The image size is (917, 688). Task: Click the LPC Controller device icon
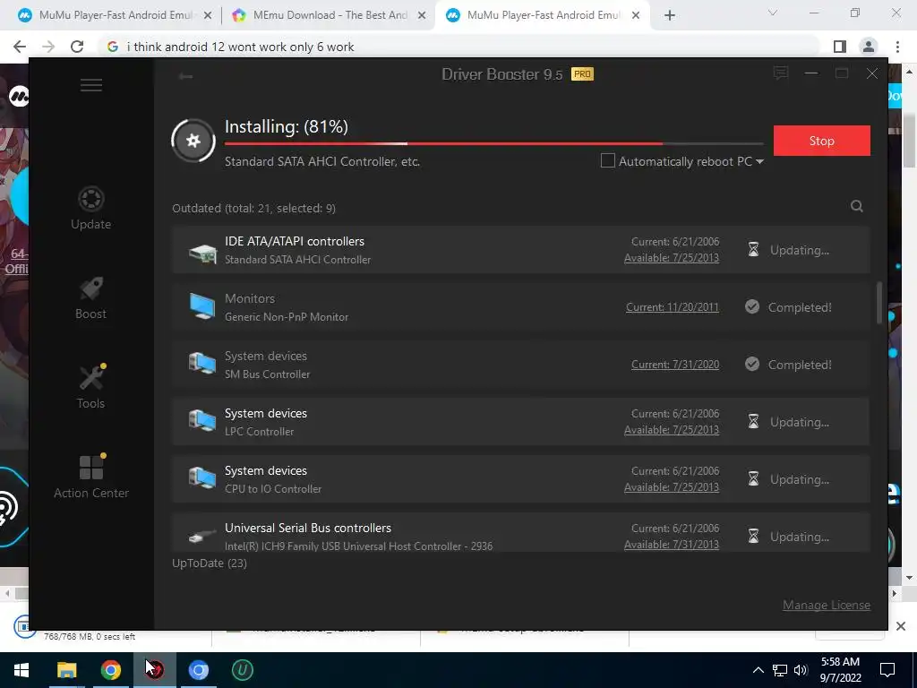202,421
